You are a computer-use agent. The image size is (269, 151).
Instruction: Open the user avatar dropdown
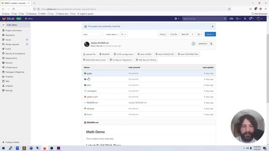coord(260,18)
